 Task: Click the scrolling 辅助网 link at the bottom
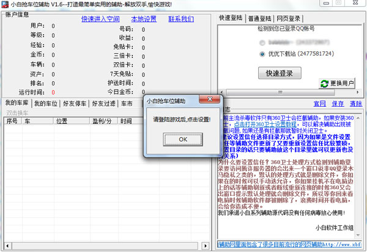coord(289,245)
